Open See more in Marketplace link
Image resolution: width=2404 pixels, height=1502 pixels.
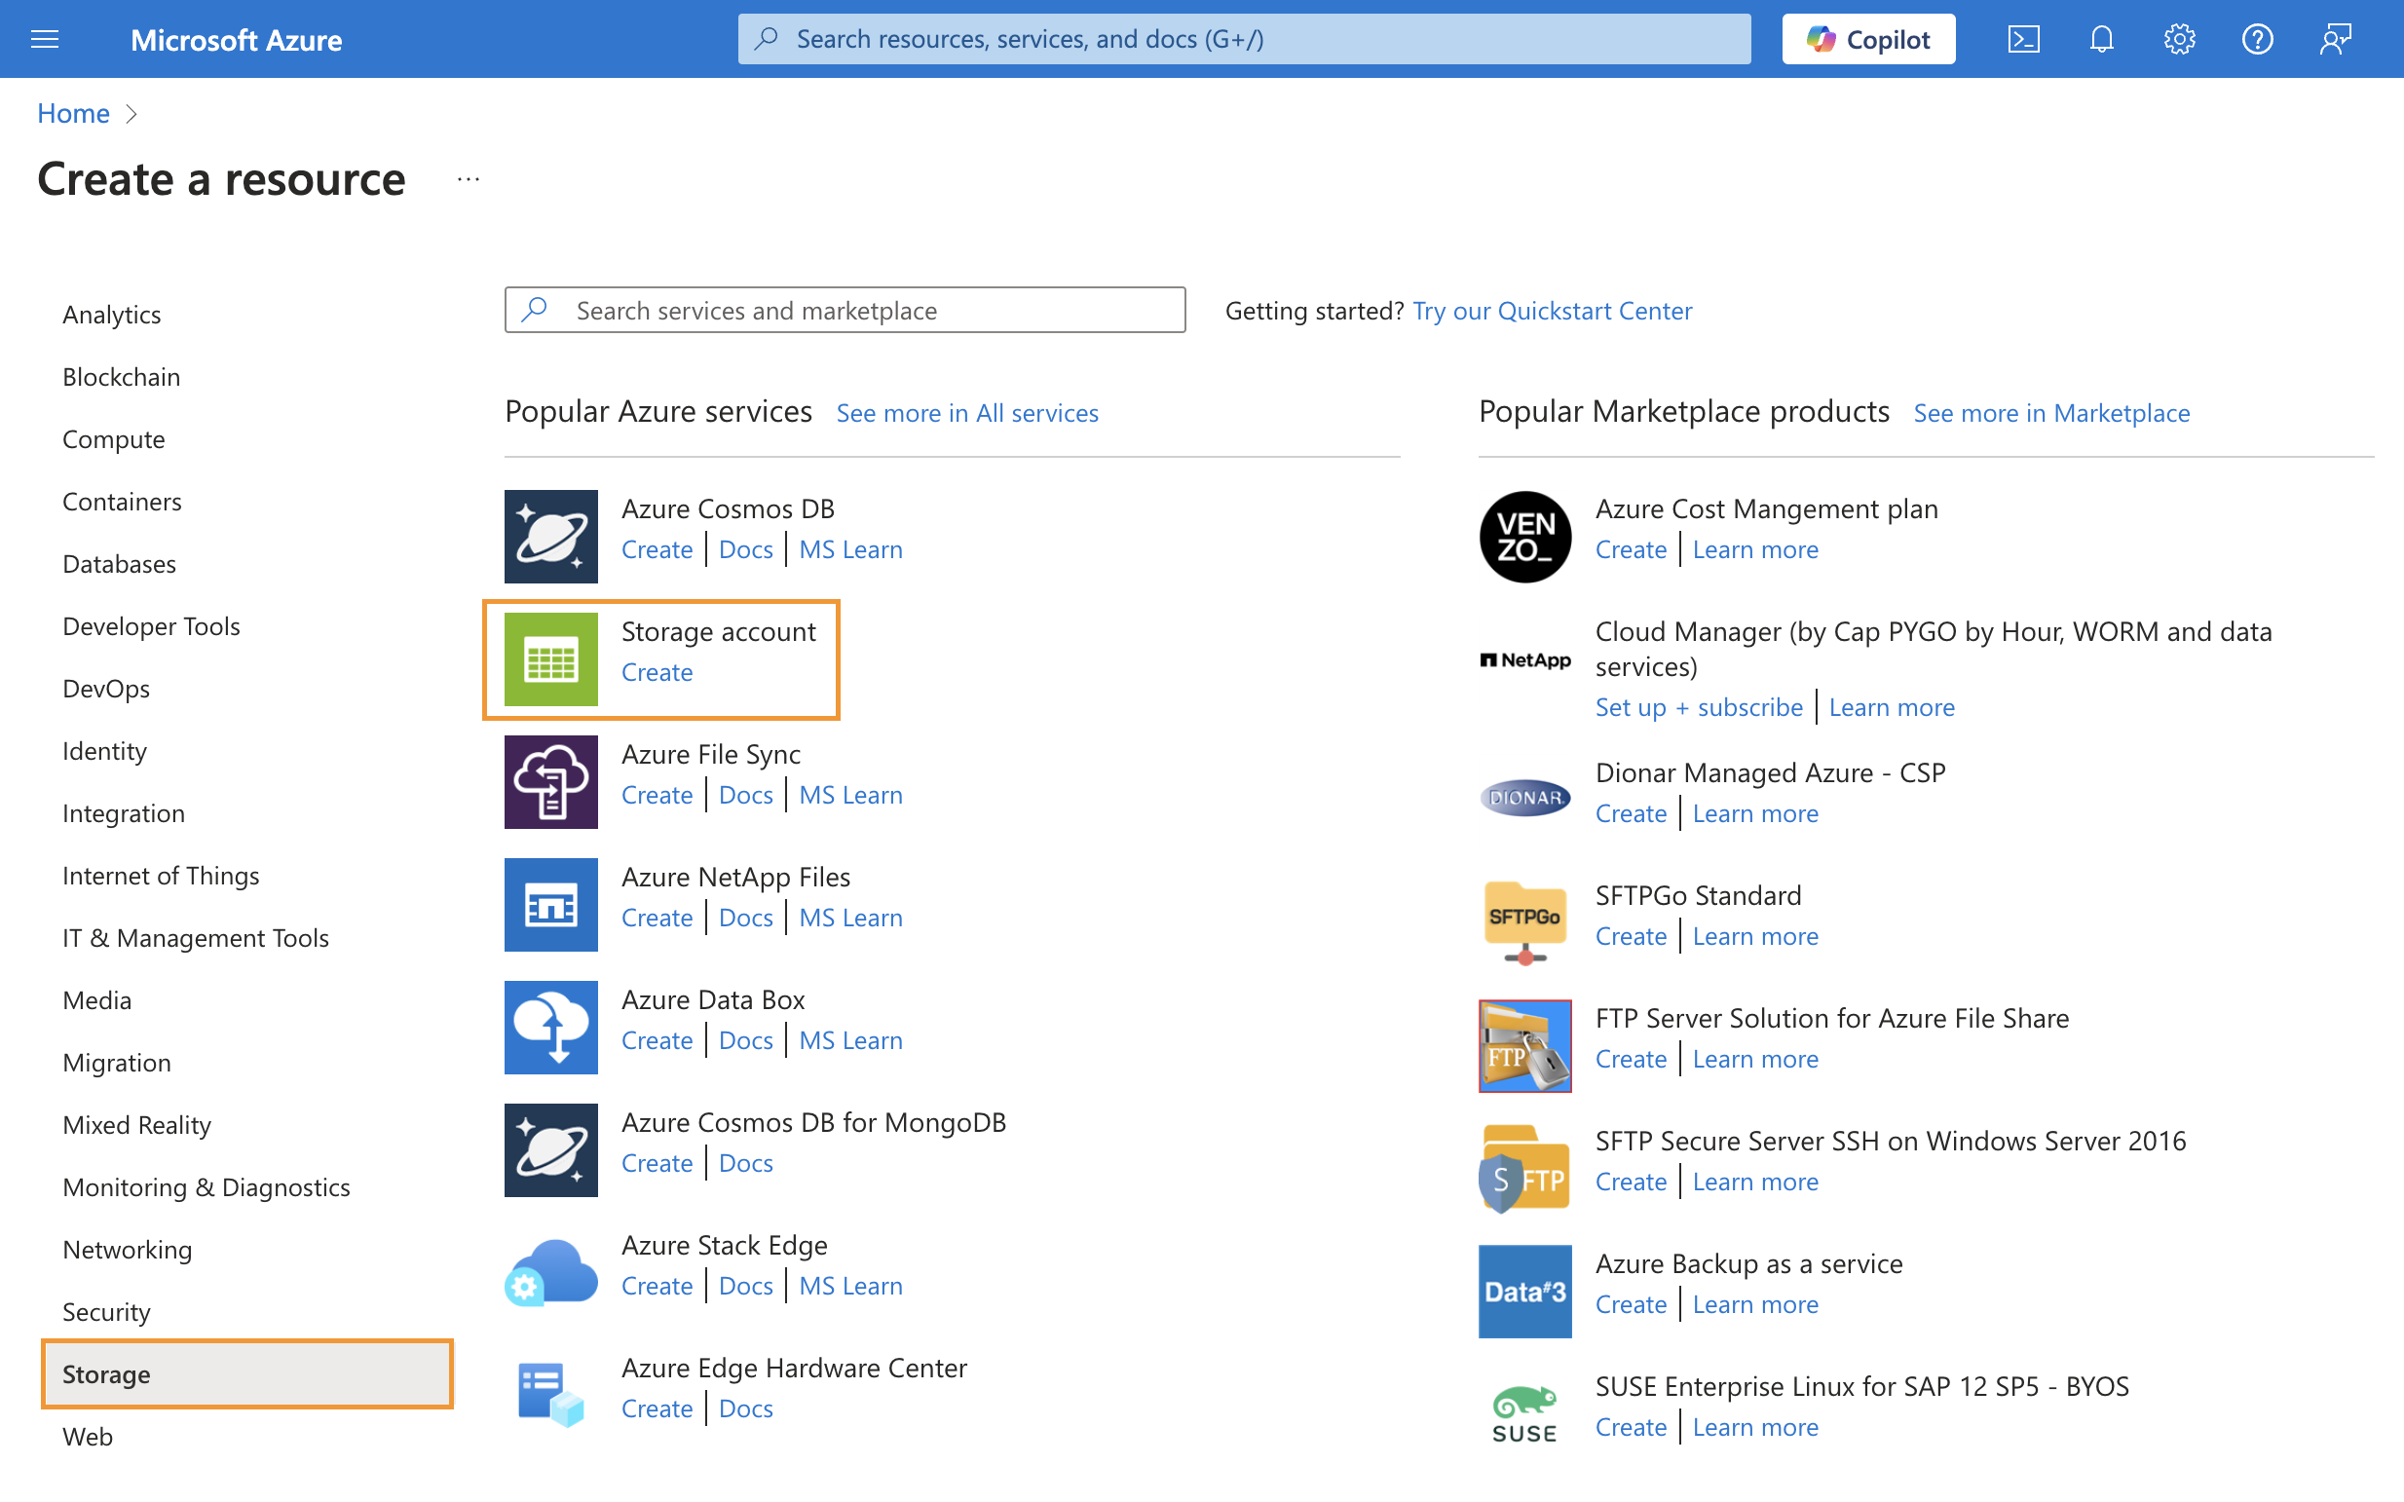[x=2050, y=412]
